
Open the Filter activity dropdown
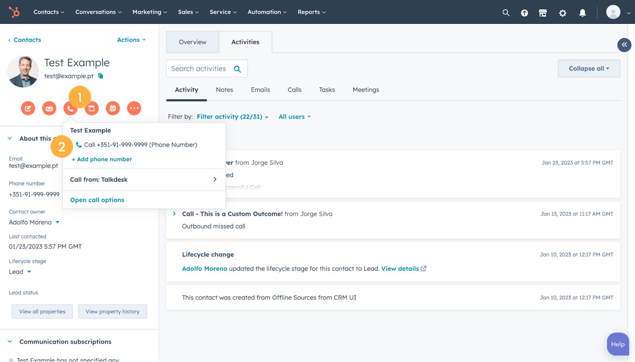(x=232, y=116)
